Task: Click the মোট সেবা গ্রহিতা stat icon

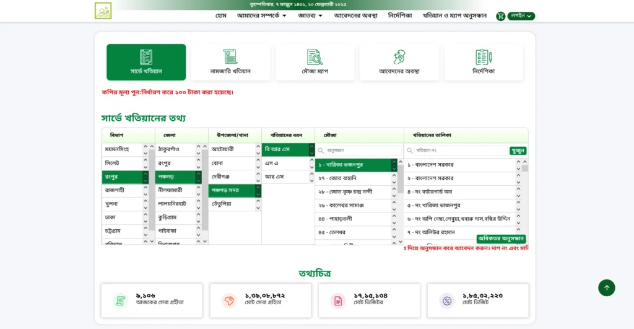Action: 229,300
